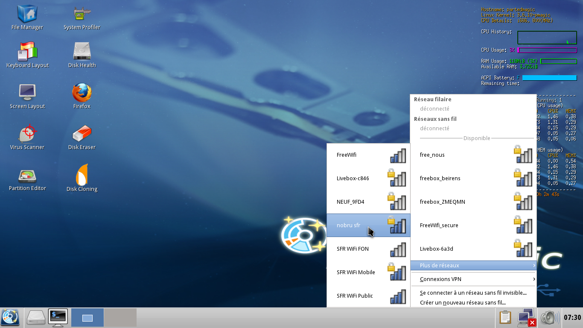Image resolution: width=583 pixels, height=328 pixels.
Task: Launch Firefox from the desktop
Action: (82, 96)
